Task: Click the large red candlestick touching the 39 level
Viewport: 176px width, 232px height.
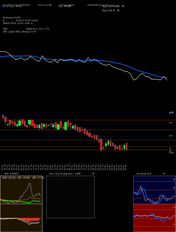Action: tap(101, 144)
